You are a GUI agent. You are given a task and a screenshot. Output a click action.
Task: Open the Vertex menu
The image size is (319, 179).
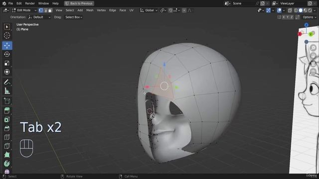(x=101, y=10)
